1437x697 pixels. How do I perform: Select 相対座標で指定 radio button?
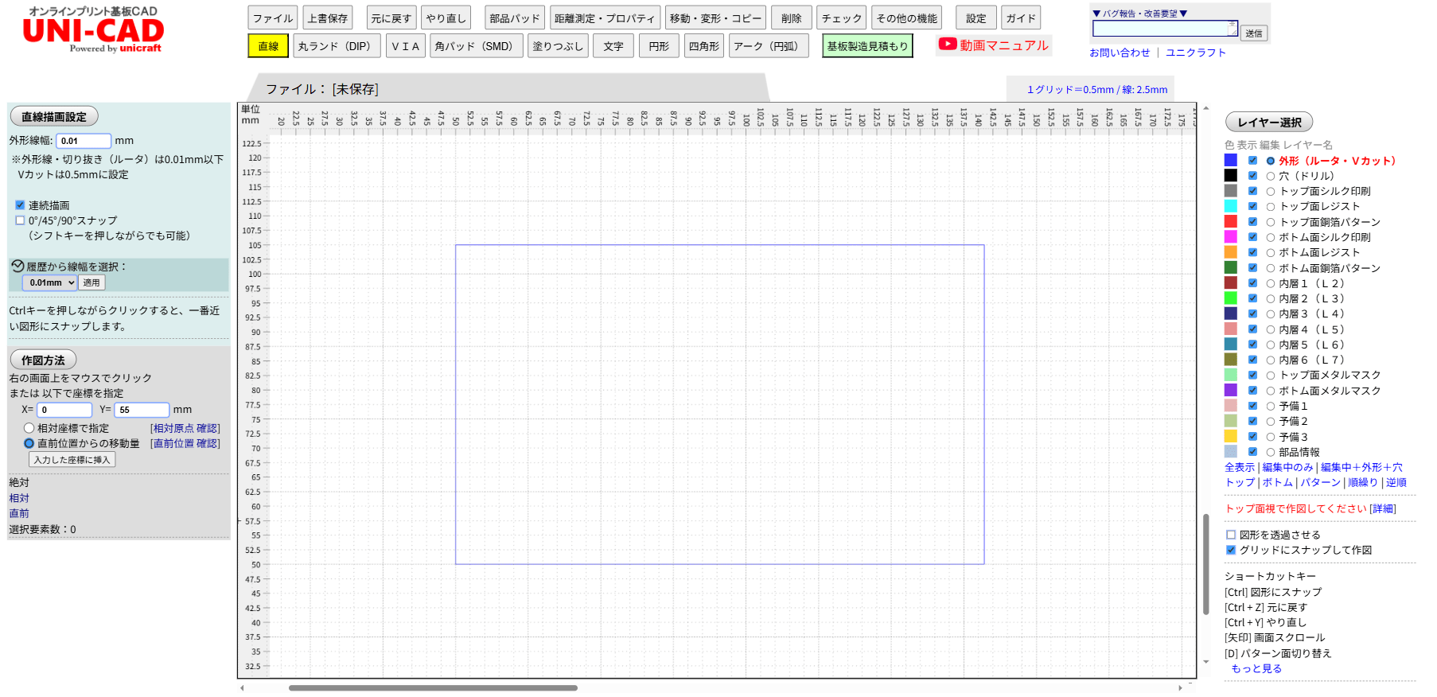click(29, 428)
